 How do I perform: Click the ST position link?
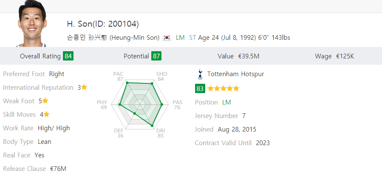pyautogui.click(x=192, y=38)
